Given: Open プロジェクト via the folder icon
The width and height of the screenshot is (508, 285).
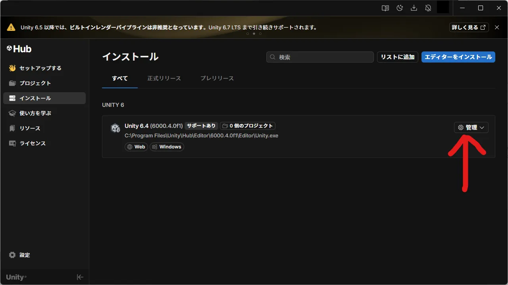Looking at the screenshot, I should pyautogui.click(x=12, y=83).
